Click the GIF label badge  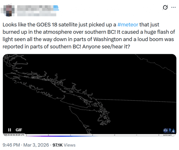tap(19, 130)
